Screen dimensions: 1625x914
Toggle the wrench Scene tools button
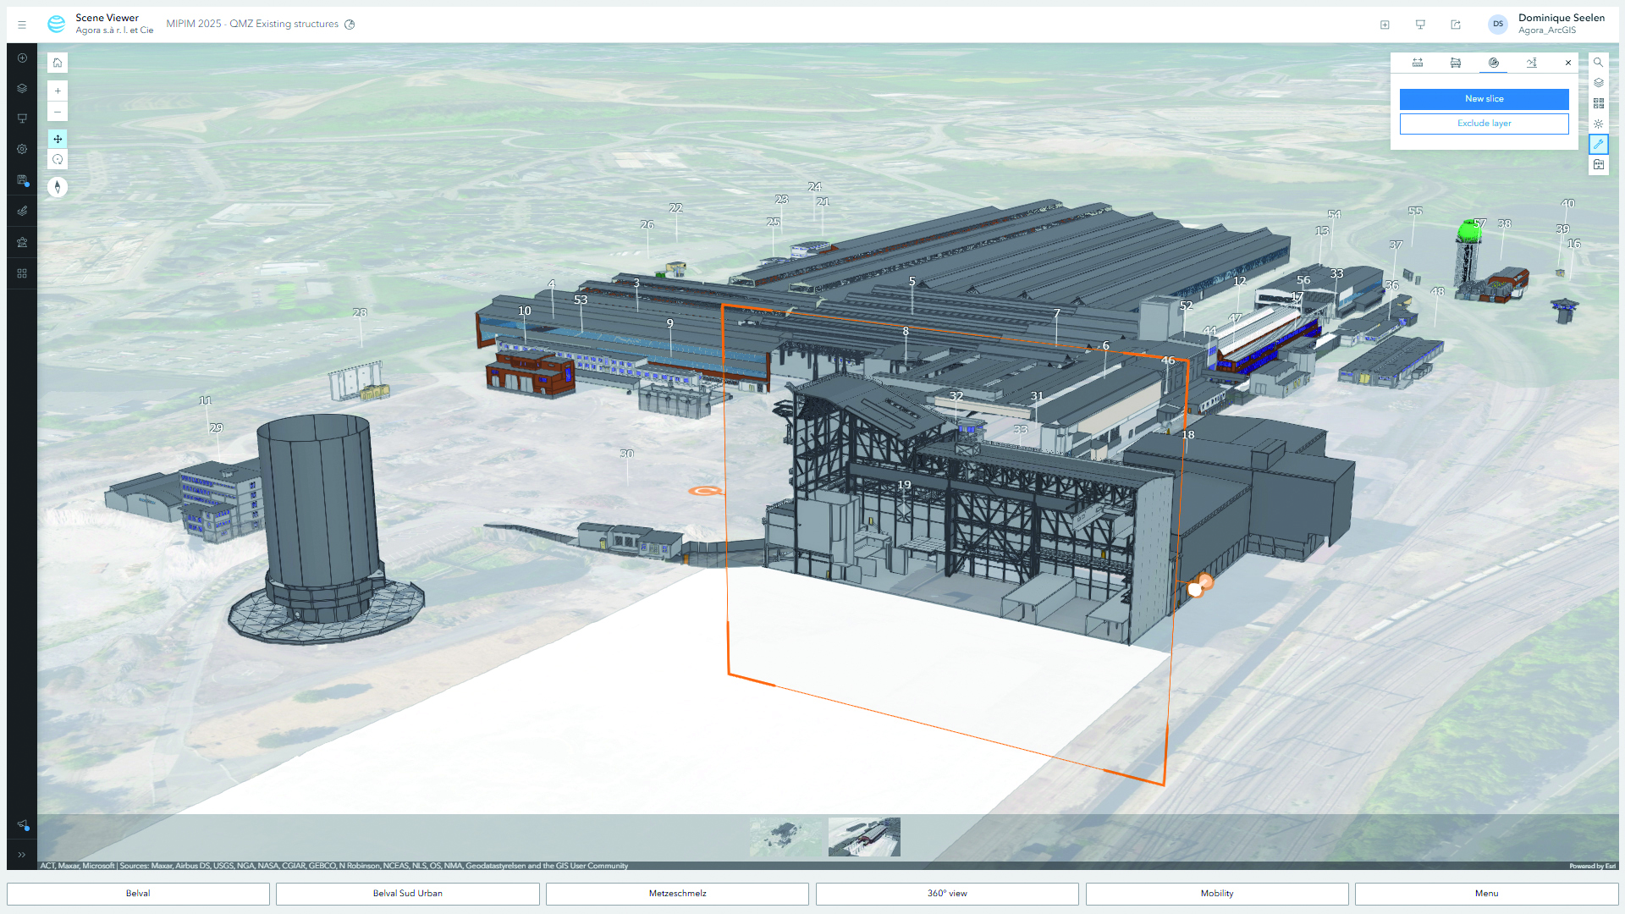tap(1598, 144)
